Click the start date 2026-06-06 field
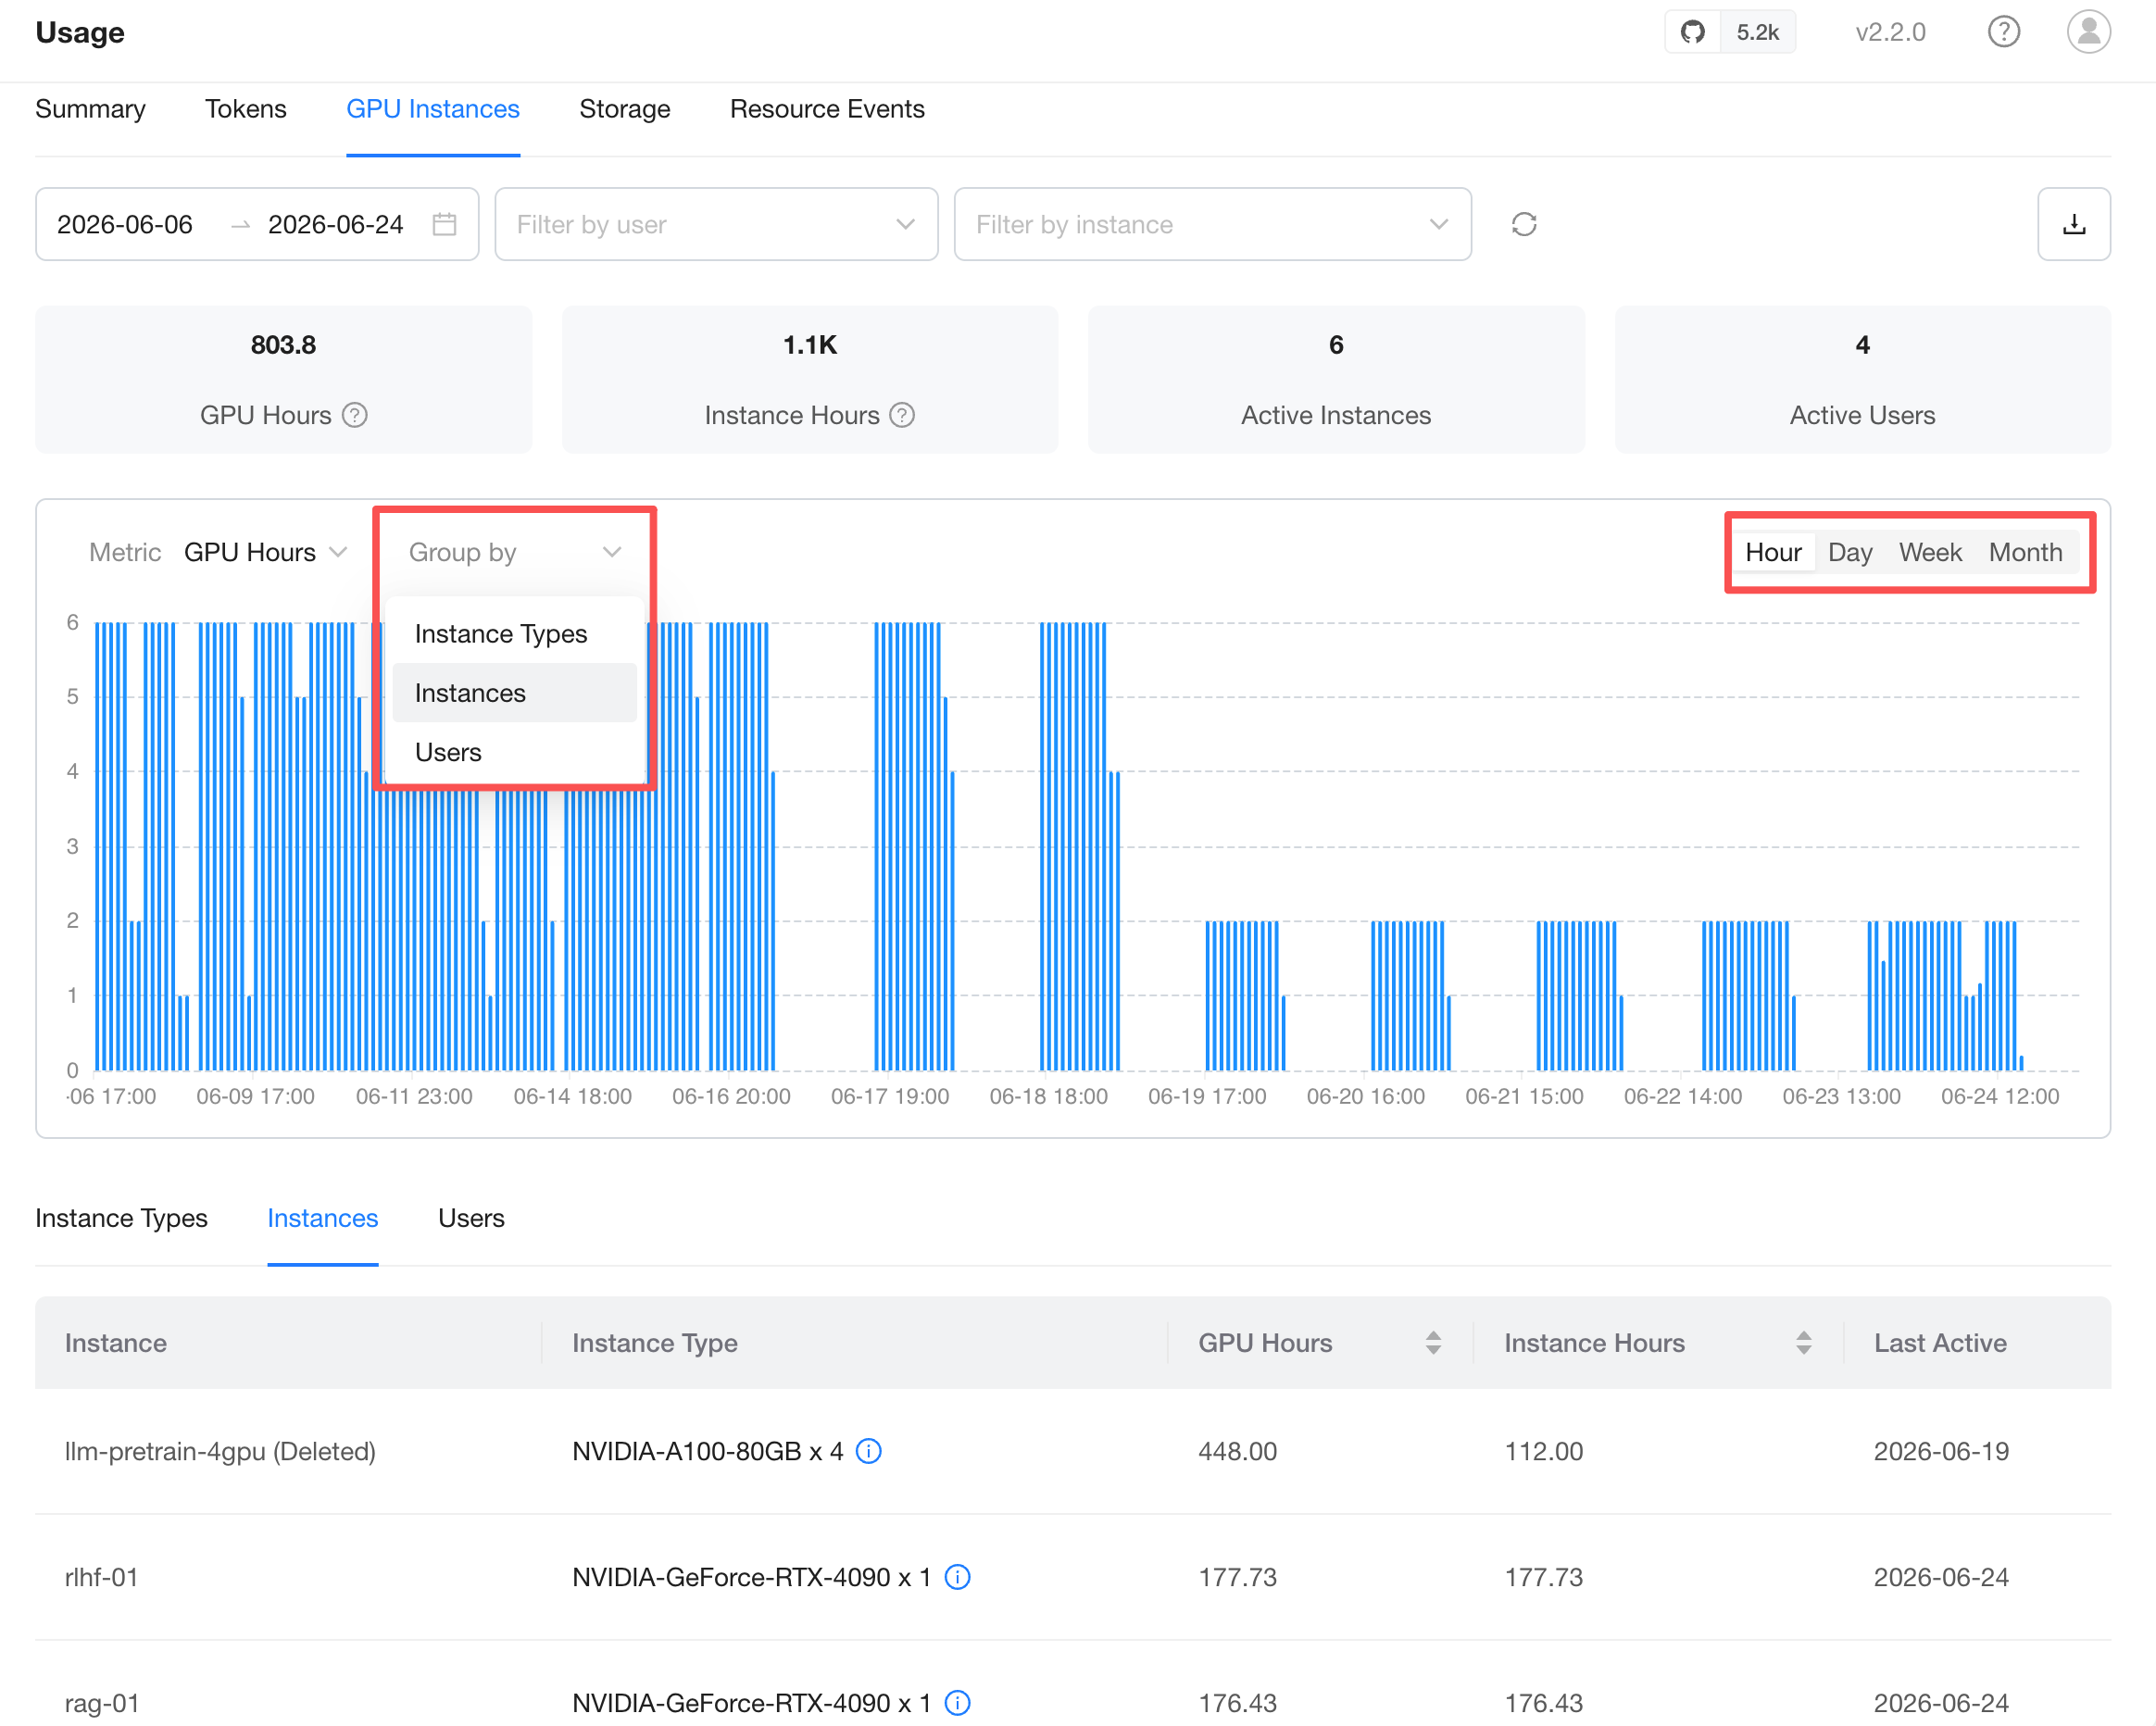 click(125, 224)
